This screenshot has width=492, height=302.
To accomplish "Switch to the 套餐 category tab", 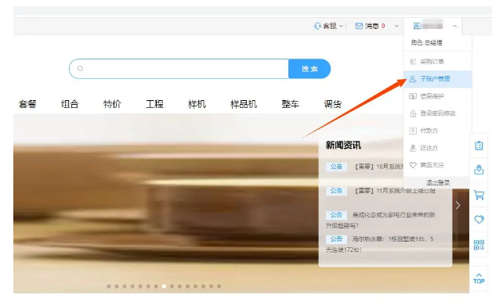I will click(27, 104).
